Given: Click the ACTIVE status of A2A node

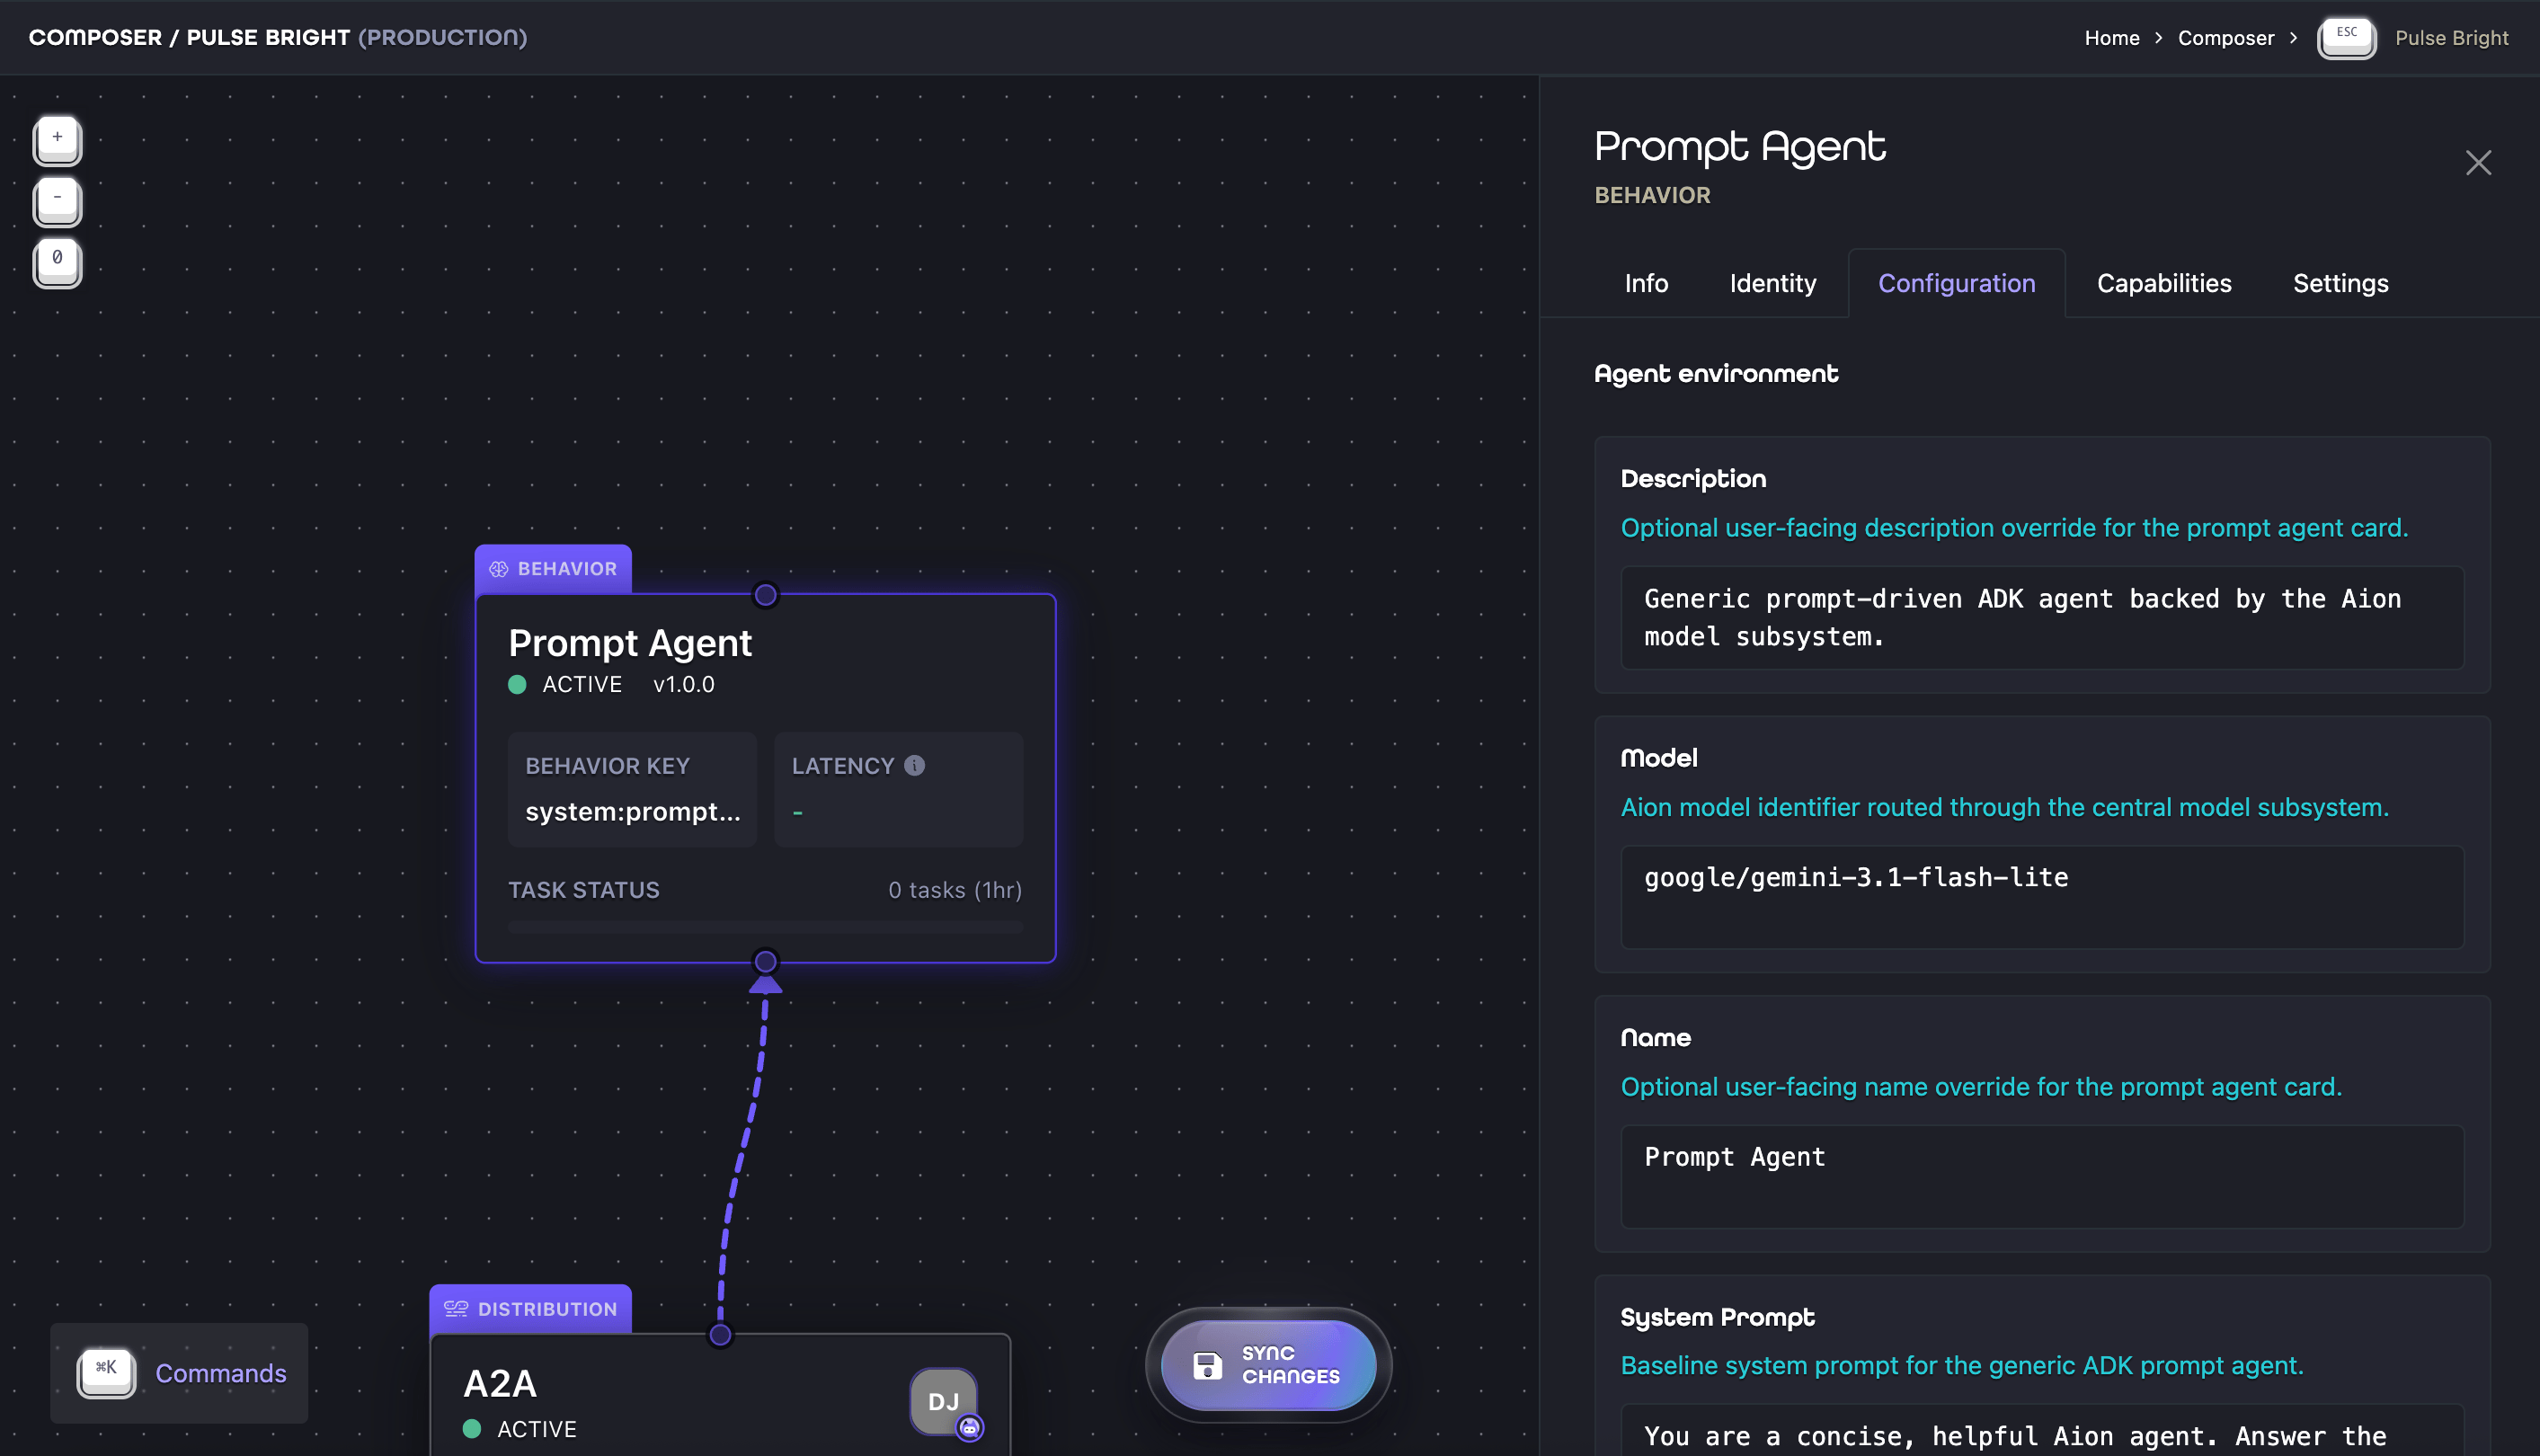Looking at the screenshot, I should click(x=520, y=1428).
